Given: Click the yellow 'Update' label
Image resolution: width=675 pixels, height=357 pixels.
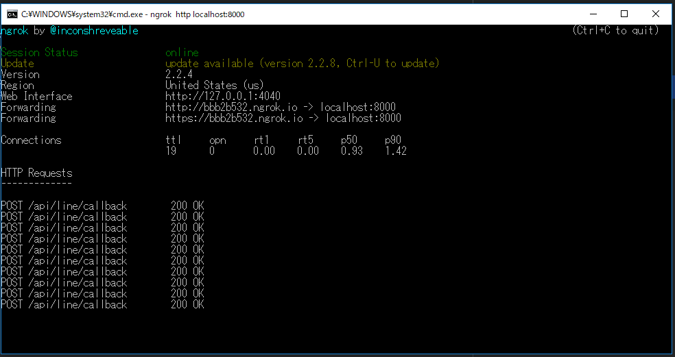Looking at the screenshot, I should click(x=17, y=64).
